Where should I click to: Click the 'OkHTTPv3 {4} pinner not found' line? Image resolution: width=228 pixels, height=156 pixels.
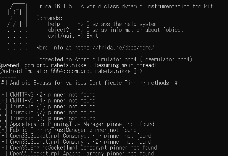48,101
